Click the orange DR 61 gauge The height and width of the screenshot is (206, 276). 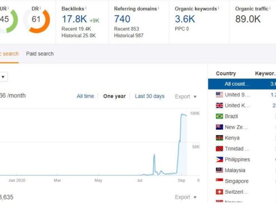click(37, 21)
